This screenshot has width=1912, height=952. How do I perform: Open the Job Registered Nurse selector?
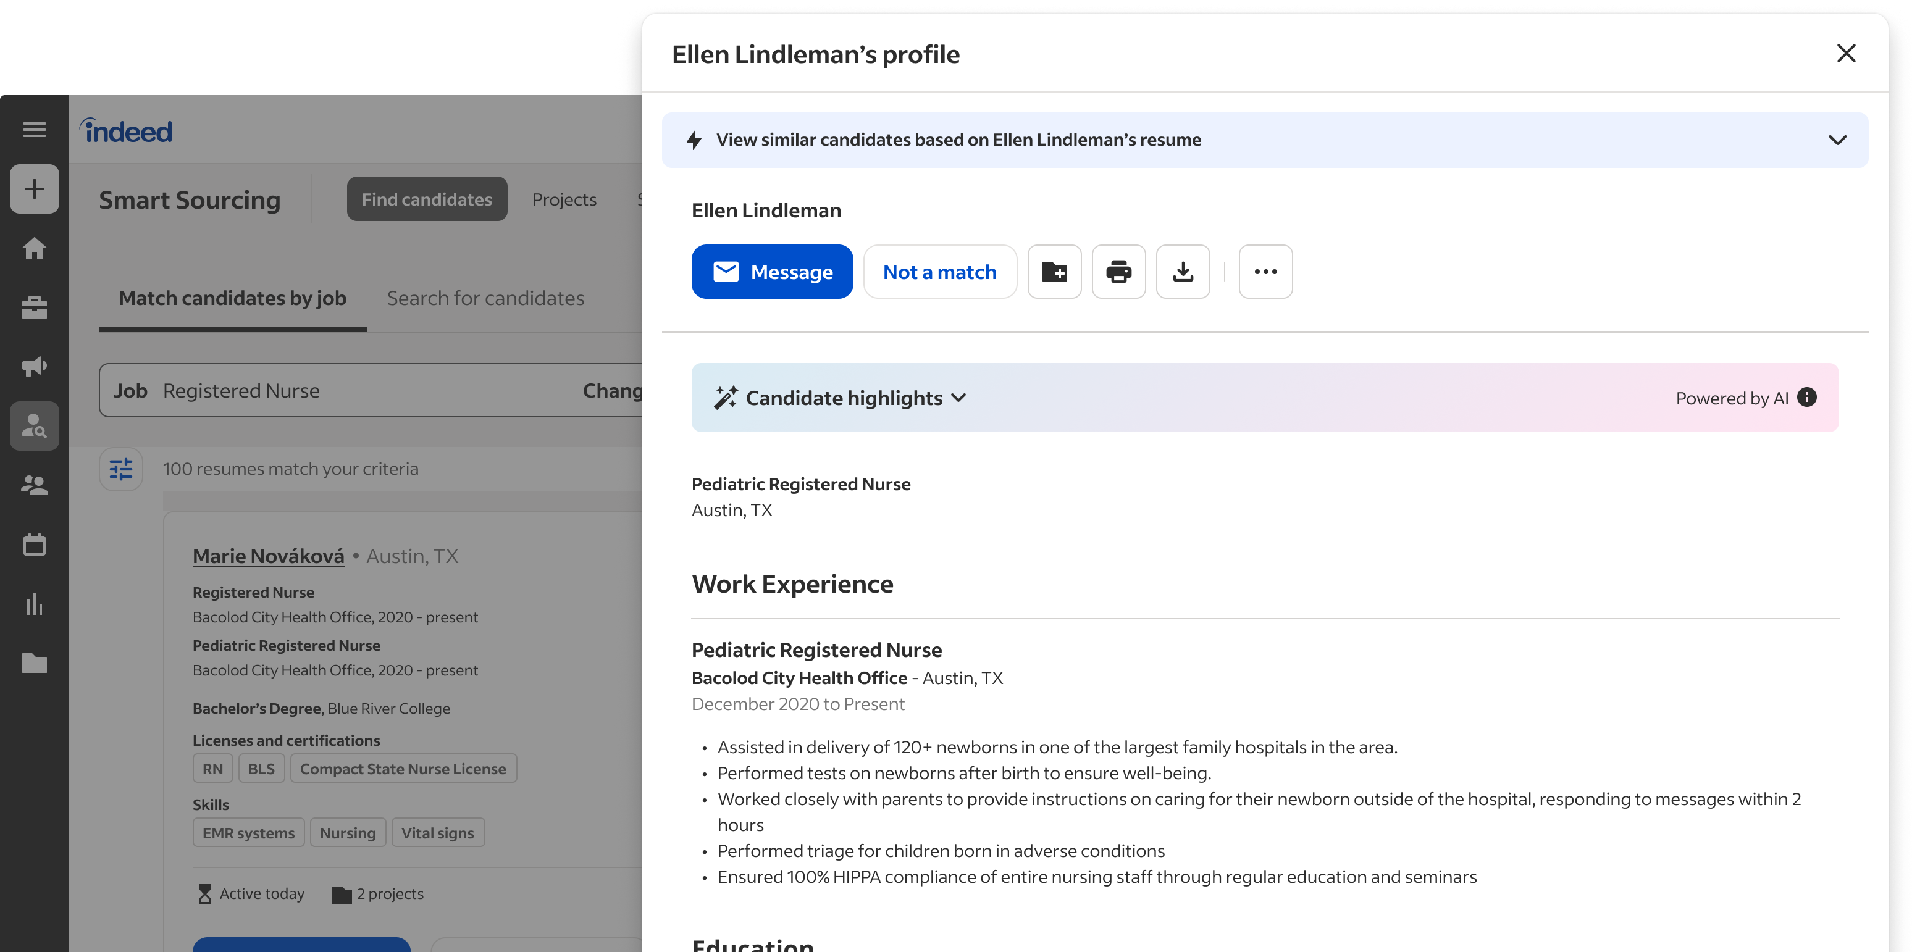tap(371, 390)
